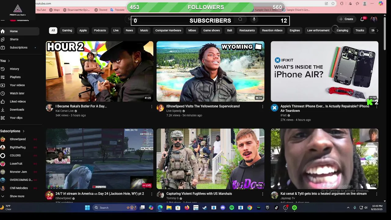Click the search magnifier button

(x=240, y=19)
